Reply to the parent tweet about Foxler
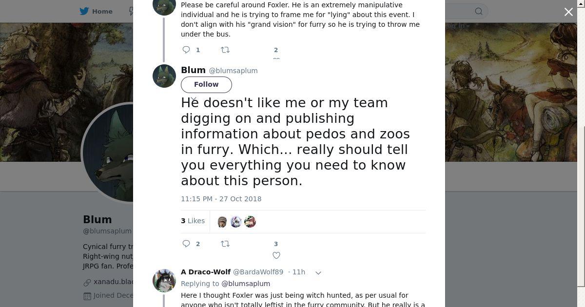 pyautogui.click(x=186, y=50)
